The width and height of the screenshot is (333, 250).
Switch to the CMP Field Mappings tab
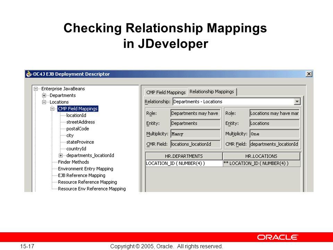pyautogui.click(x=166, y=92)
